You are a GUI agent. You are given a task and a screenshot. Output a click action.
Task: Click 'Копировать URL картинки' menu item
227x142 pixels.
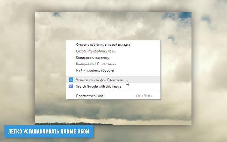tap(113, 64)
